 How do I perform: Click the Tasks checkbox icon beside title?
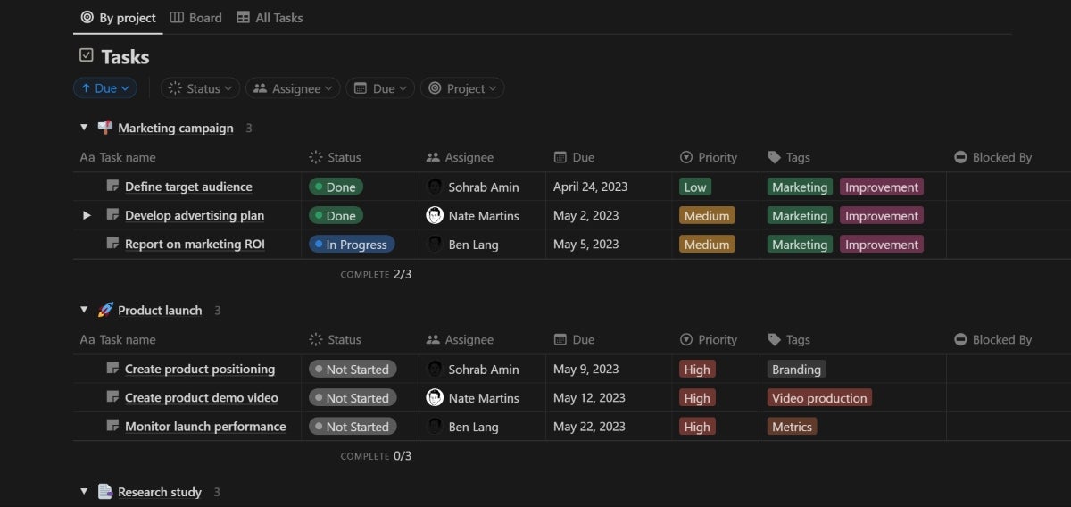[87, 56]
